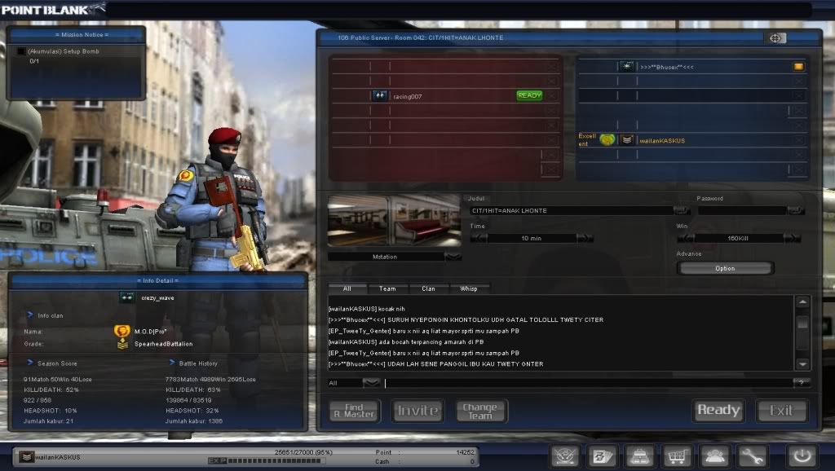Screen dimensions: 835x471
Task: Click the Password input field
Action: [x=742, y=210]
